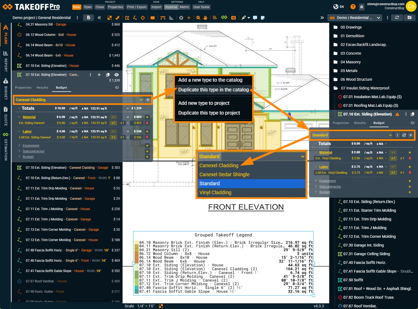This screenshot has height=309, width=418.
Task: Click the pin icon beside left Budget tab
Action: click(x=117, y=88)
